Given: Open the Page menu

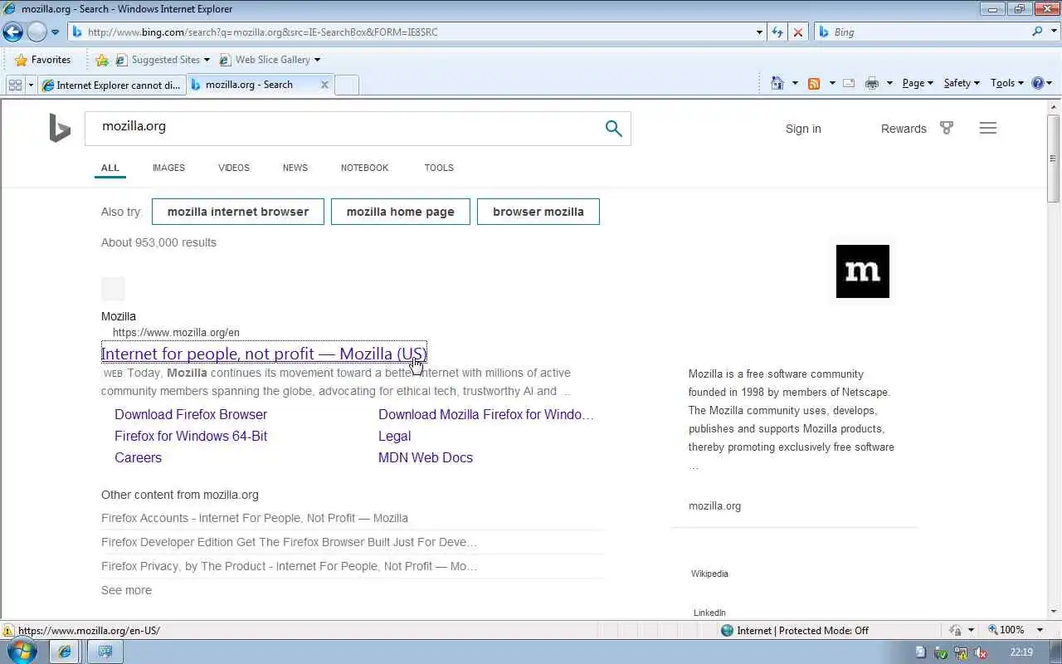Looking at the screenshot, I should point(918,83).
